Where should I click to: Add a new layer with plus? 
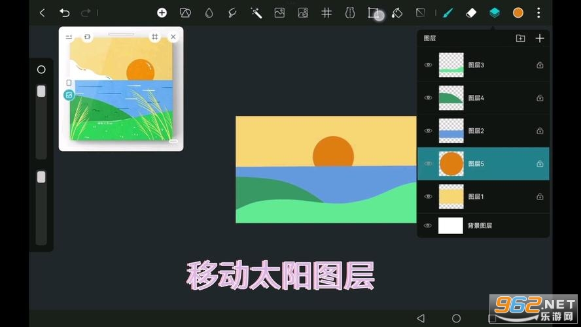(x=540, y=38)
